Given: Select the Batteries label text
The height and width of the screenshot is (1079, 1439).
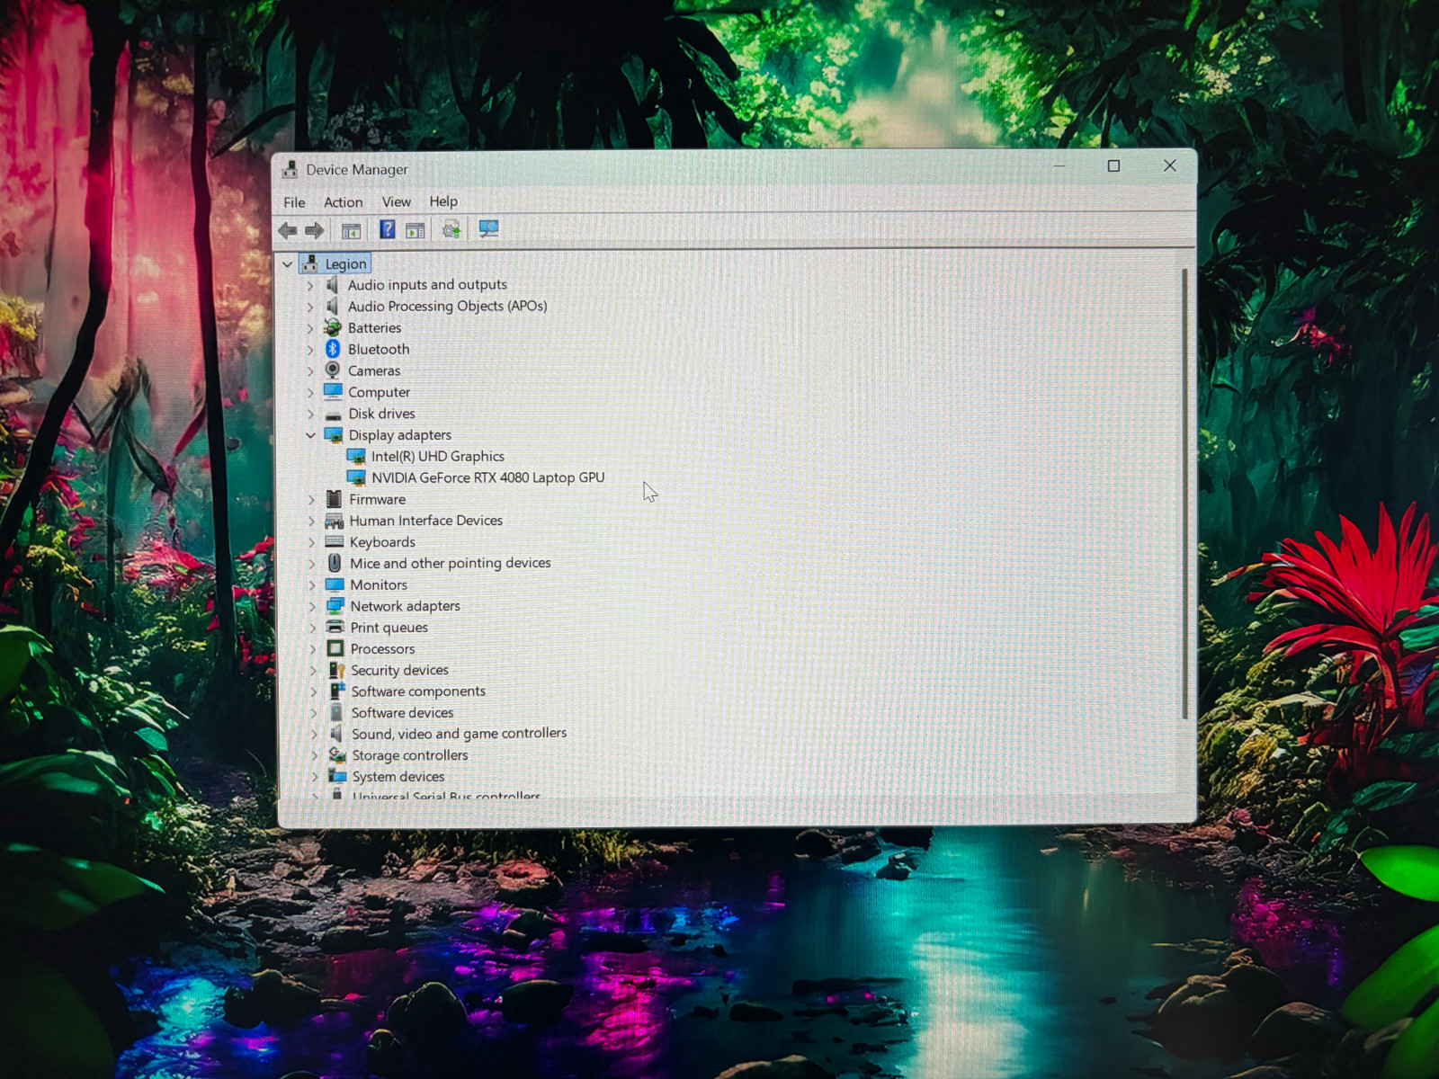Looking at the screenshot, I should (x=374, y=328).
